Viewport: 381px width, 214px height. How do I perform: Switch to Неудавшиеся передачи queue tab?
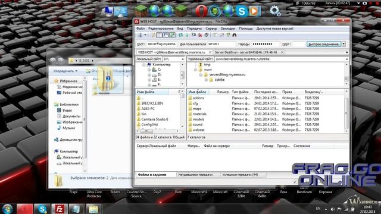195,175
